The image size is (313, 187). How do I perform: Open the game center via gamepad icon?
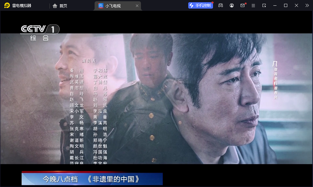pos(220,5)
